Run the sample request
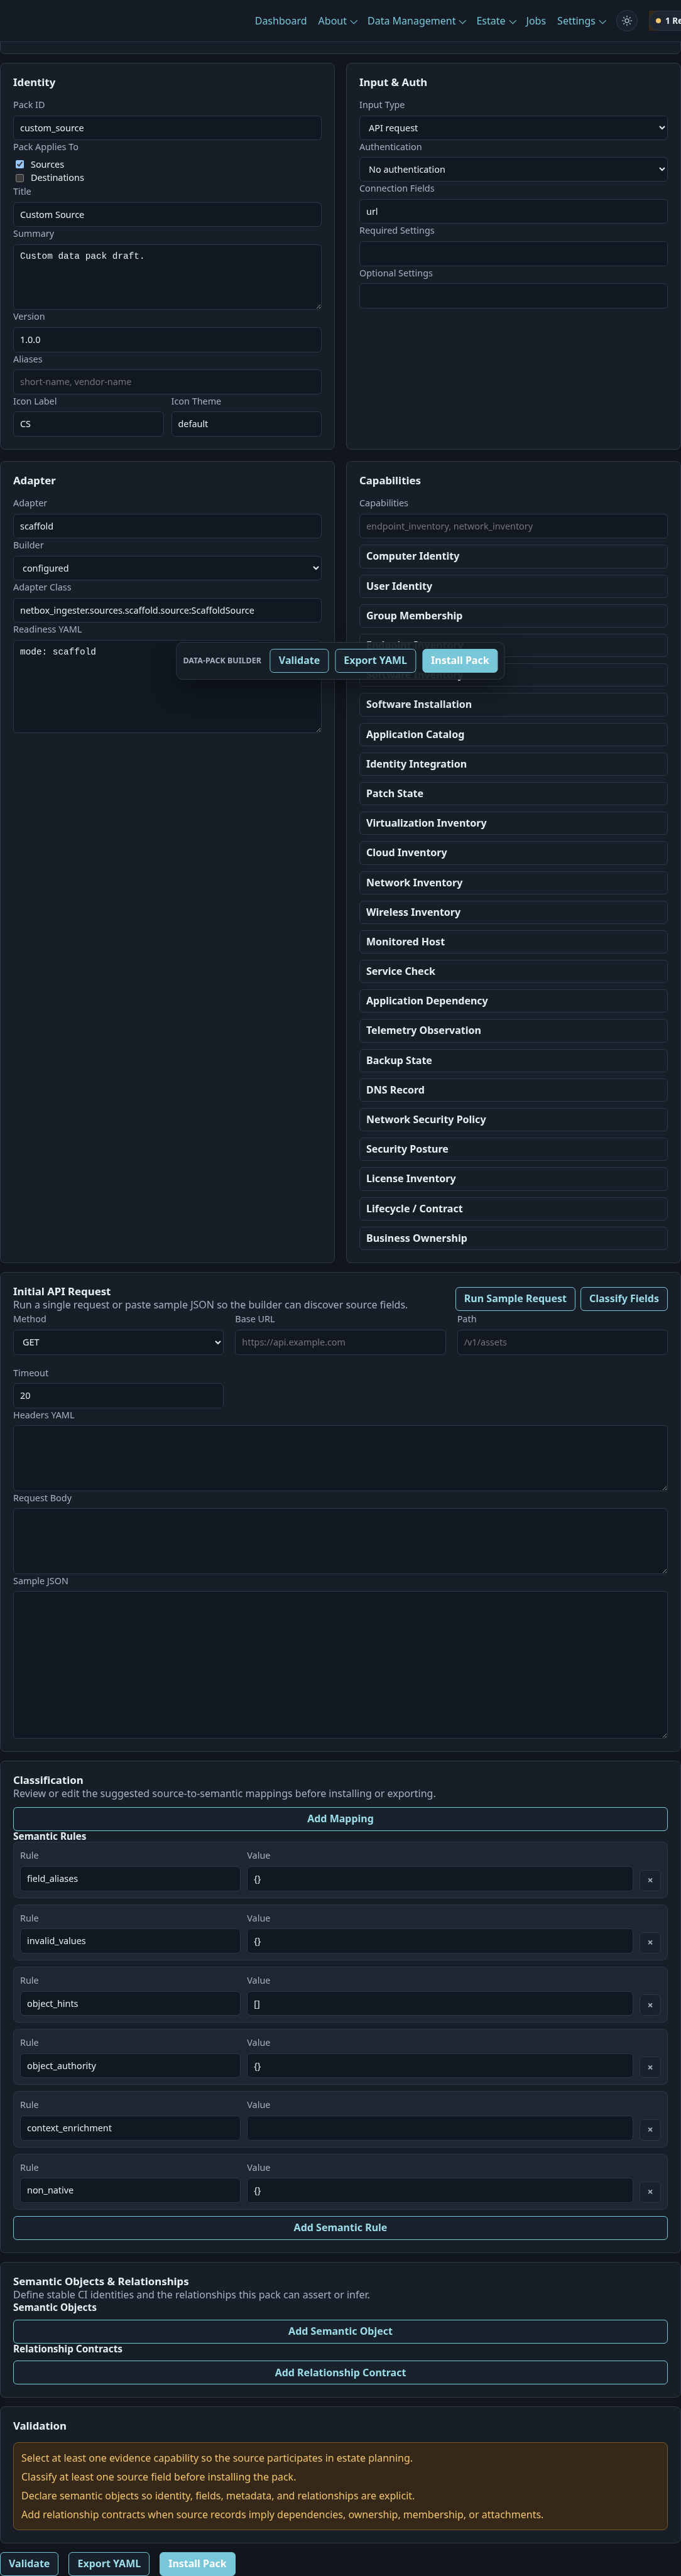Image resolution: width=681 pixels, height=2576 pixels. pyautogui.click(x=515, y=1298)
